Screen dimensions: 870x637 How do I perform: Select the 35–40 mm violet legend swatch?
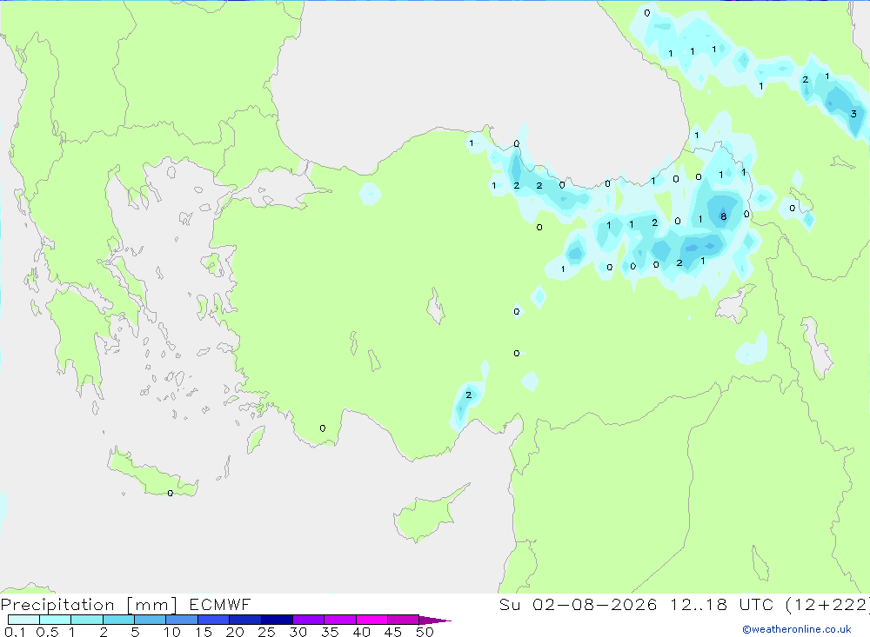point(340,620)
